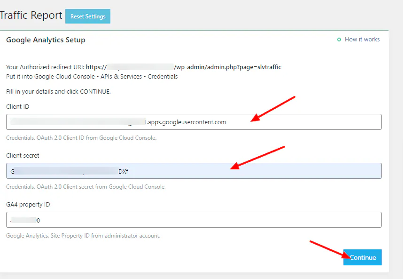Image resolution: width=403 pixels, height=279 pixels.
Task: Click the Reset Settings button
Action: point(87,16)
